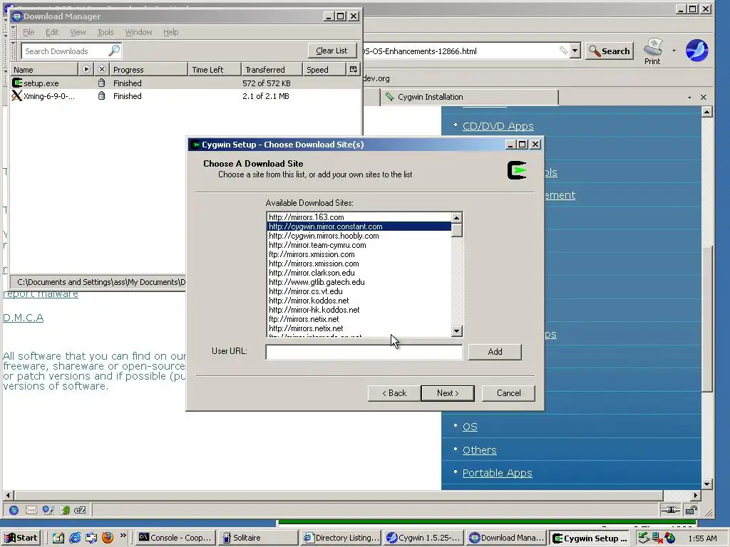Click the tag icon in the URL bar

(563, 51)
